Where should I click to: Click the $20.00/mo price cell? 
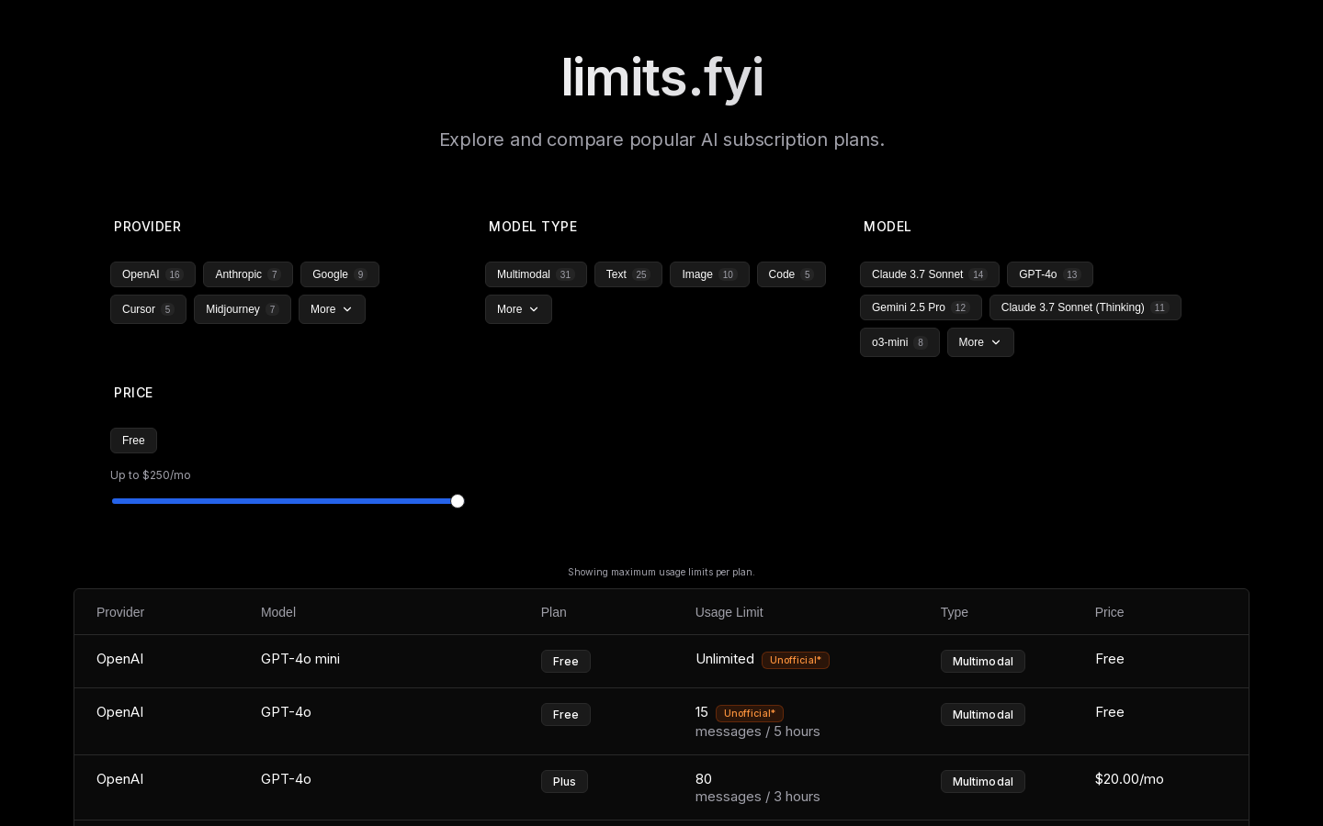(x=1129, y=779)
